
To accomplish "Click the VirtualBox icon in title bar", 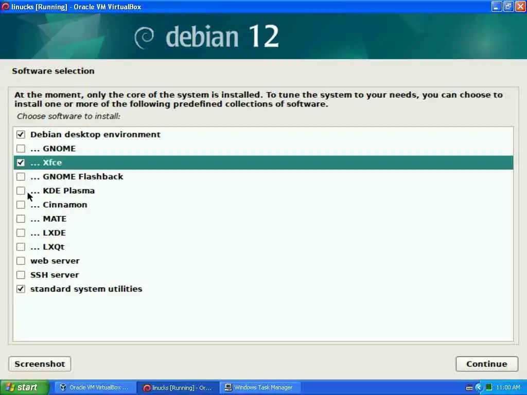I will click(x=5, y=6).
